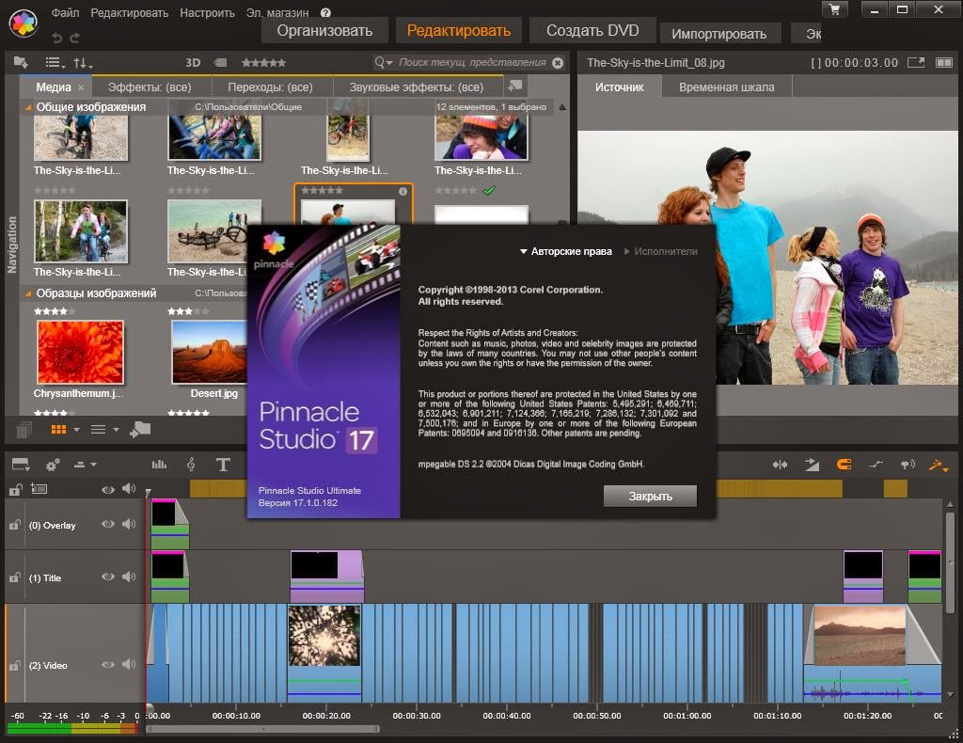Undock the preview player window icon
Viewport: 963px width, 743px height.
[x=916, y=63]
